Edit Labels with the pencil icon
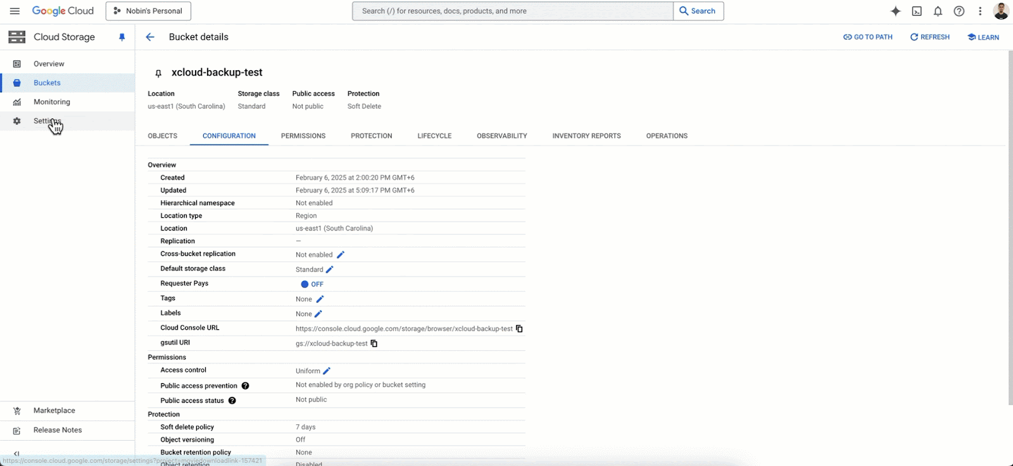 [x=318, y=313]
